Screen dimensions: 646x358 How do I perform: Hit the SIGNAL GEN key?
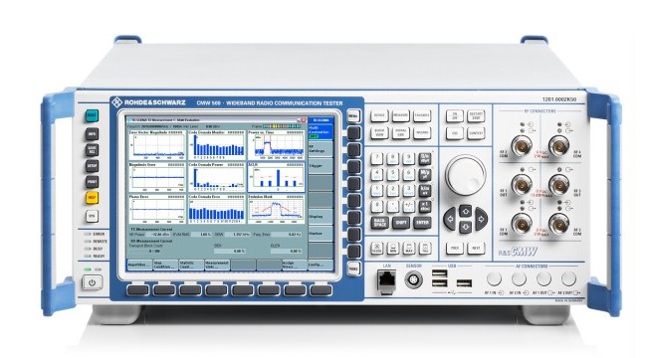pyautogui.click(x=400, y=133)
